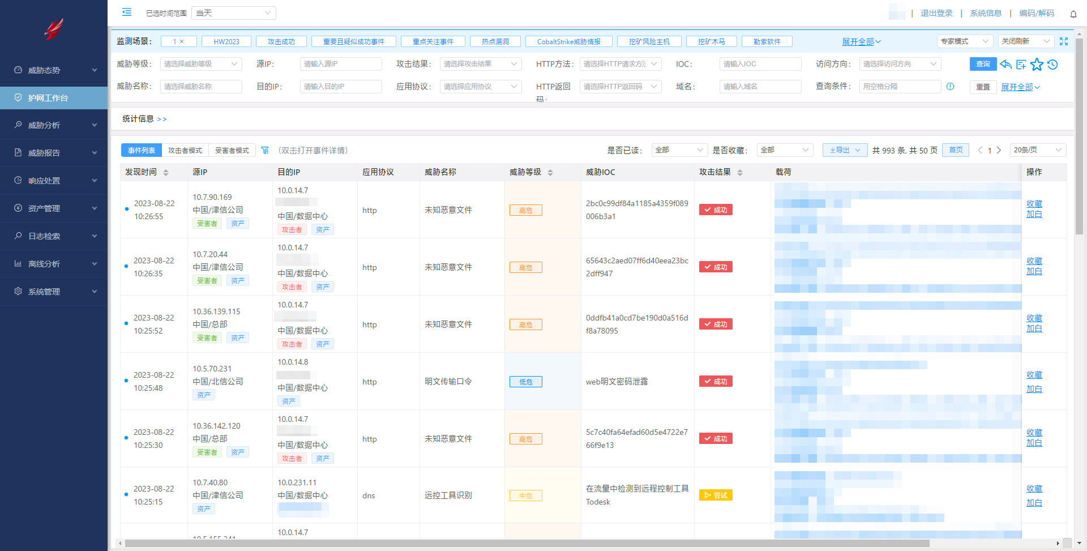Image resolution: width=1087 pixels, height=551 pixels.
Task: Toggle the 重要且疑似成功事件 scene tag
Action: click(354, 41)
